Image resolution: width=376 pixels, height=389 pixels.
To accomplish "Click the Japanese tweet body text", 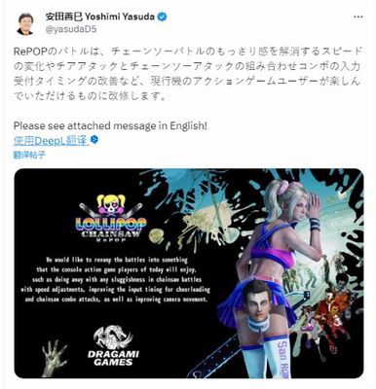I will [187, 73].
